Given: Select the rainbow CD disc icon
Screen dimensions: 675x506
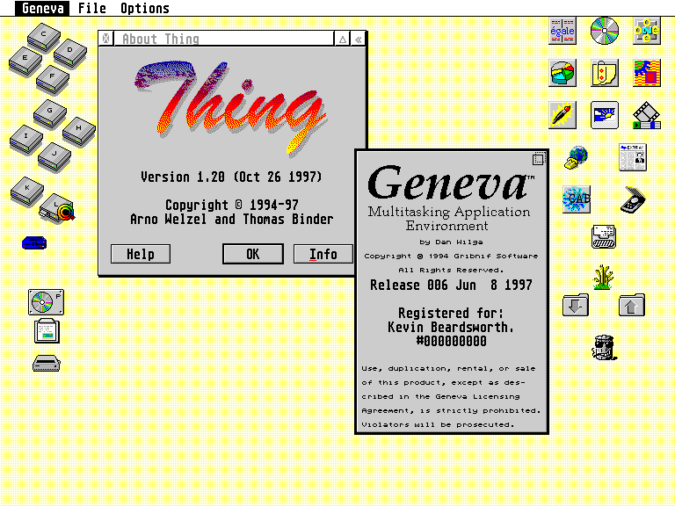Looking at the screenshot, I should tap(605, 31).
